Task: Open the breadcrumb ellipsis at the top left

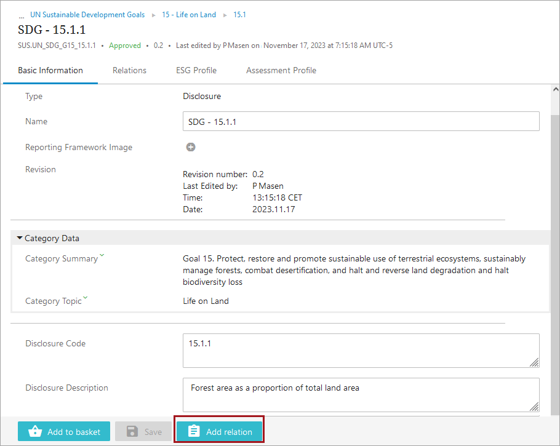Action: pyautogui.click(x=22, y=15)
